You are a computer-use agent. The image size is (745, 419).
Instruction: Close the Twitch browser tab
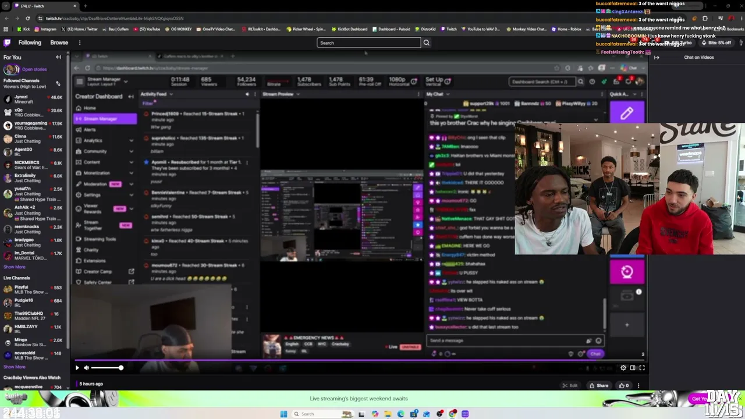pos(74,6)
